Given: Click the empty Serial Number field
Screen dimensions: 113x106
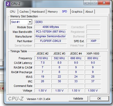Looking at the screenshot, I should [51, 46].
